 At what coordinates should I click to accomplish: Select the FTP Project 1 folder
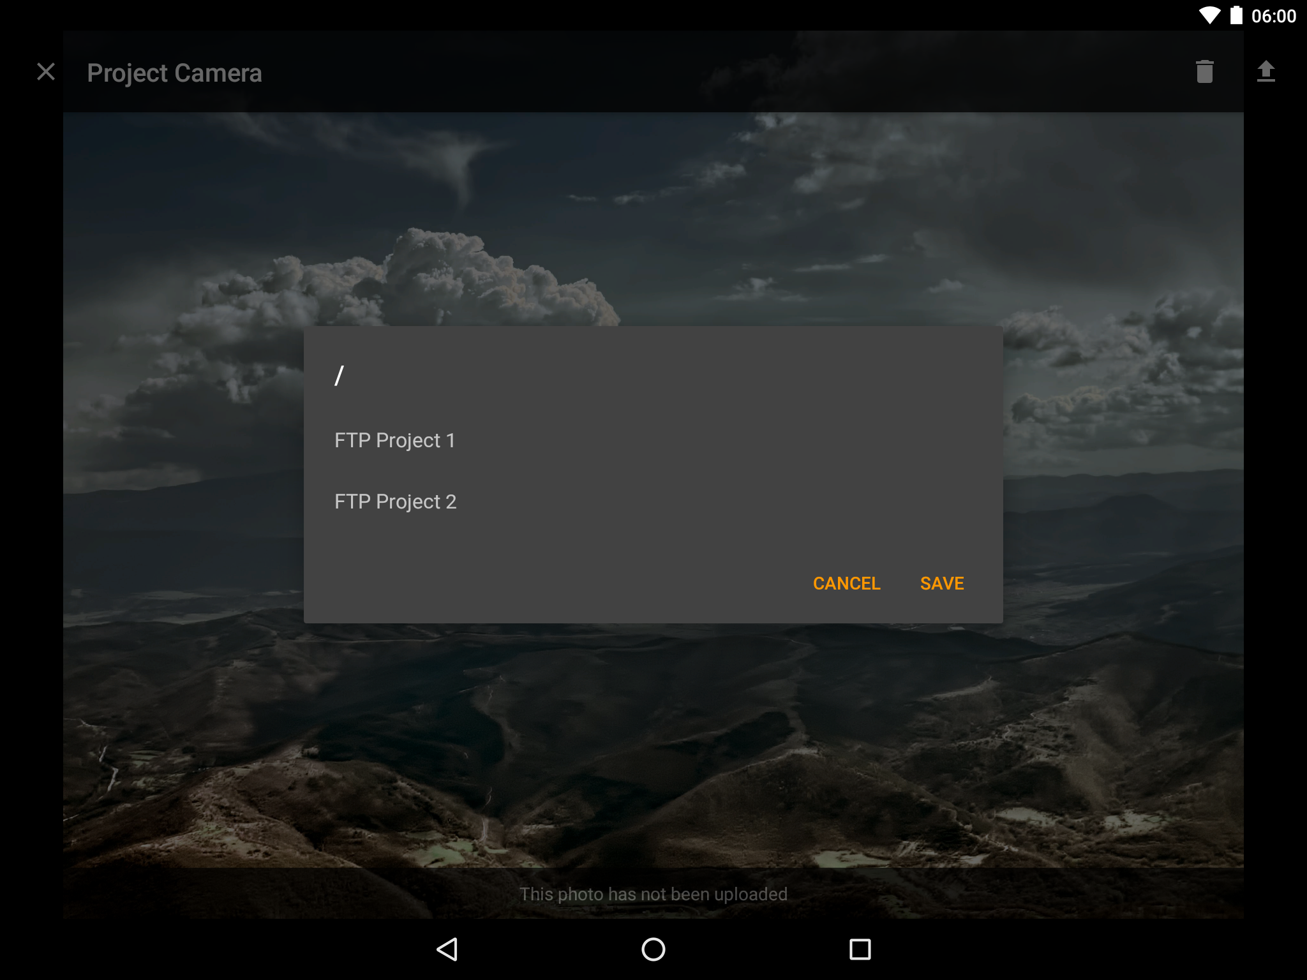[x=653, y=440]
